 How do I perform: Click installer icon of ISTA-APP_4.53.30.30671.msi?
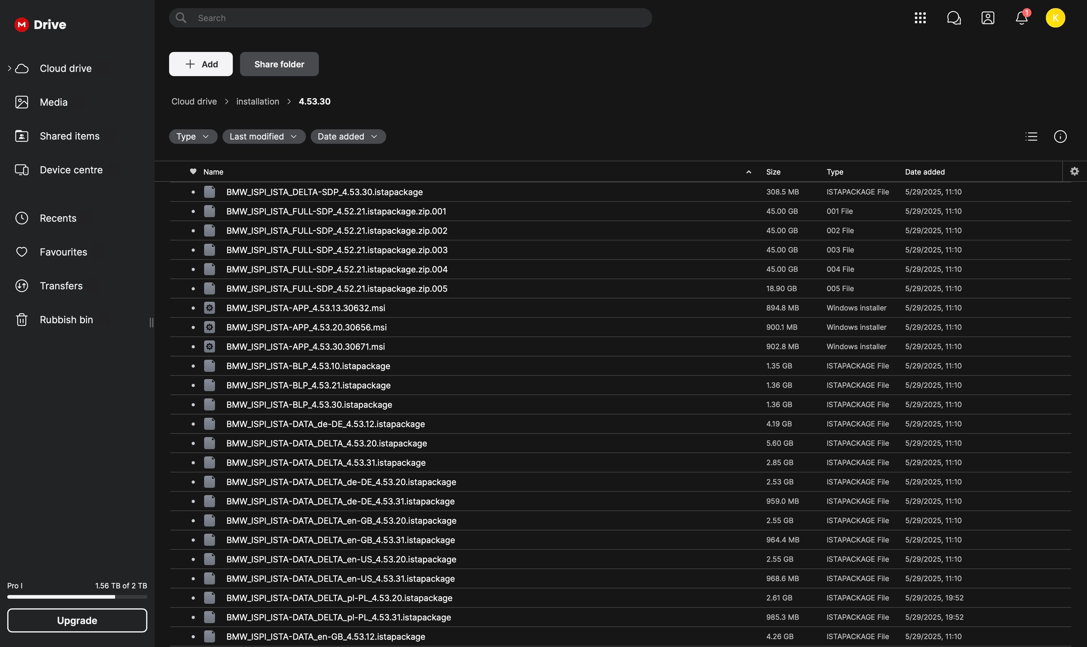pyautogui.click(x=210, y=347)
